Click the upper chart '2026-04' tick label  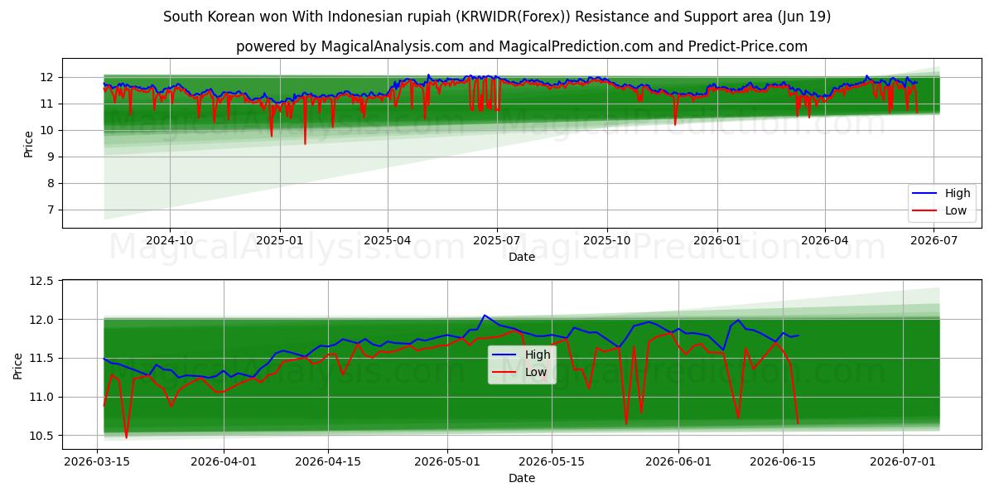[x=825, y=241]
